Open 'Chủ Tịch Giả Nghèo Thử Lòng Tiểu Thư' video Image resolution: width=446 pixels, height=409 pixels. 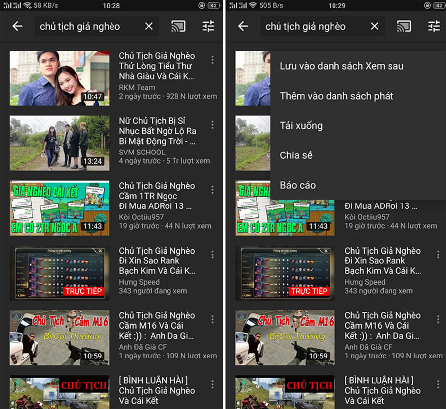pyautogui.click(x=59, y=78)
